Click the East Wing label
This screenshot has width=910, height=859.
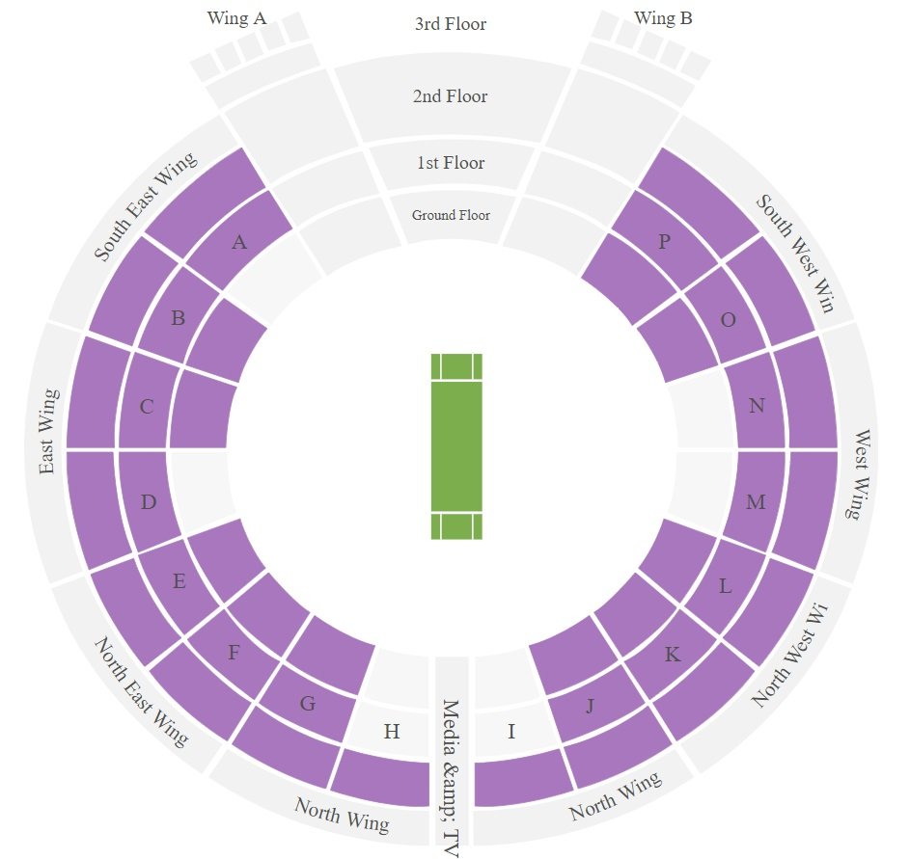pyautogui.click(x=48, y=432)
